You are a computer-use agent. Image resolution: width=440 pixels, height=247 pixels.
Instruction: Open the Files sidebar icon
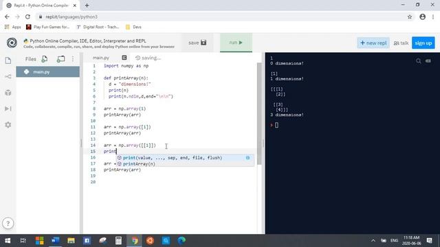point(8,60)
